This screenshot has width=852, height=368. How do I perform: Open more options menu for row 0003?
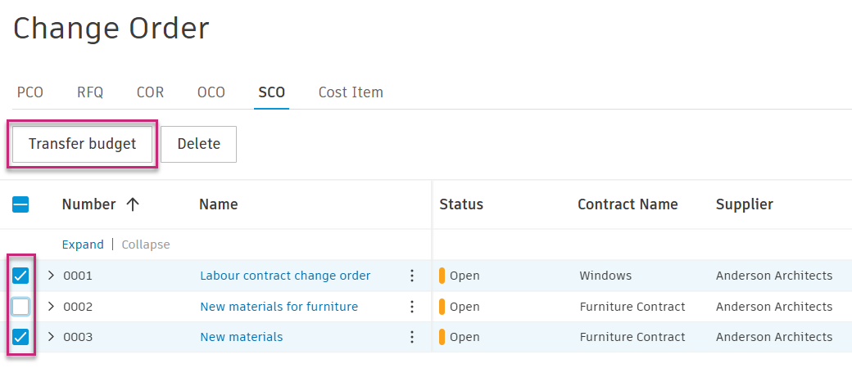click(412, 337)
